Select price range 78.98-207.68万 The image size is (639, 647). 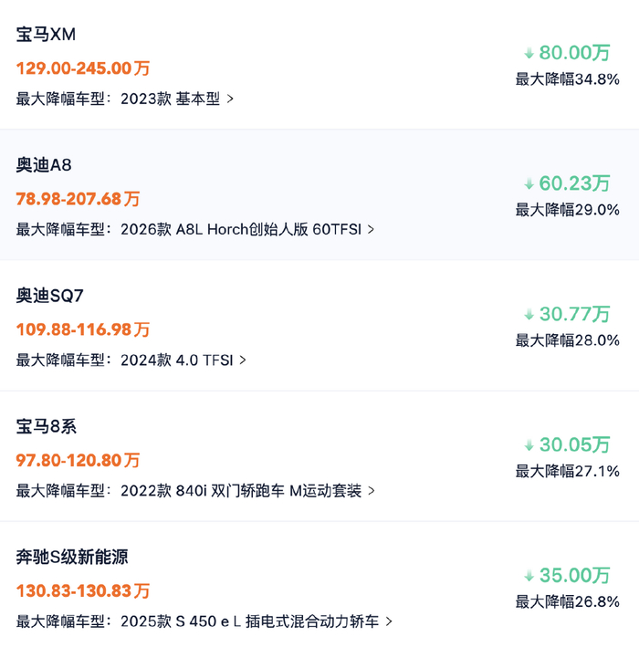tap(78, 199)
